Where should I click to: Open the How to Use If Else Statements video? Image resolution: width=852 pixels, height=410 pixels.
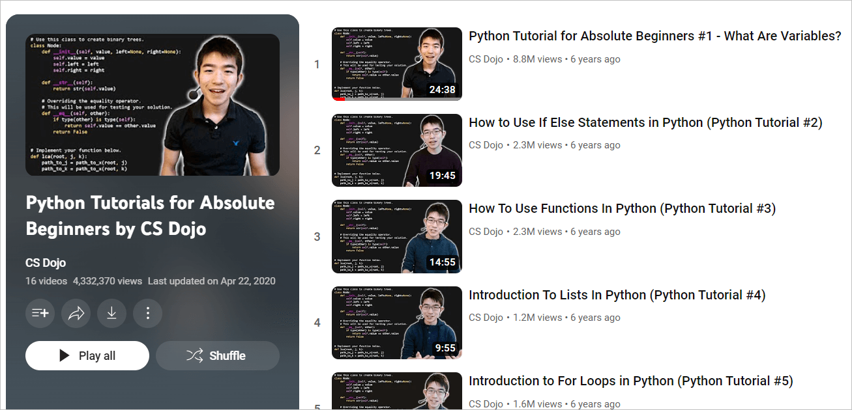(645, 122)
